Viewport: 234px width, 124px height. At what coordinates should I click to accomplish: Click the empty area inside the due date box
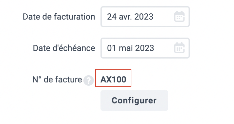click(164, 48)
